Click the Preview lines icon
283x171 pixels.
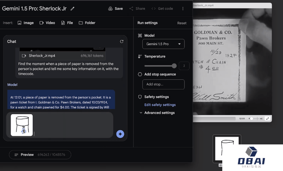pos(16,155)
